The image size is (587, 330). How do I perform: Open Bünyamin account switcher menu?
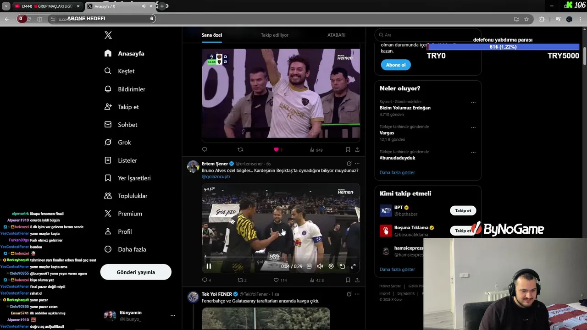pos(140,316)
